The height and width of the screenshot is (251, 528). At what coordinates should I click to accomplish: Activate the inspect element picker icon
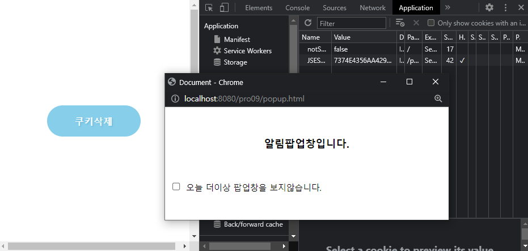209,8
